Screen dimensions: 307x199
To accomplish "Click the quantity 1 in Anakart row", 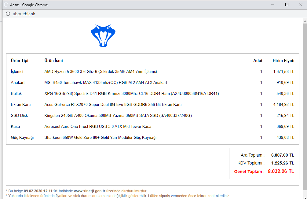I will coord(261,83).
